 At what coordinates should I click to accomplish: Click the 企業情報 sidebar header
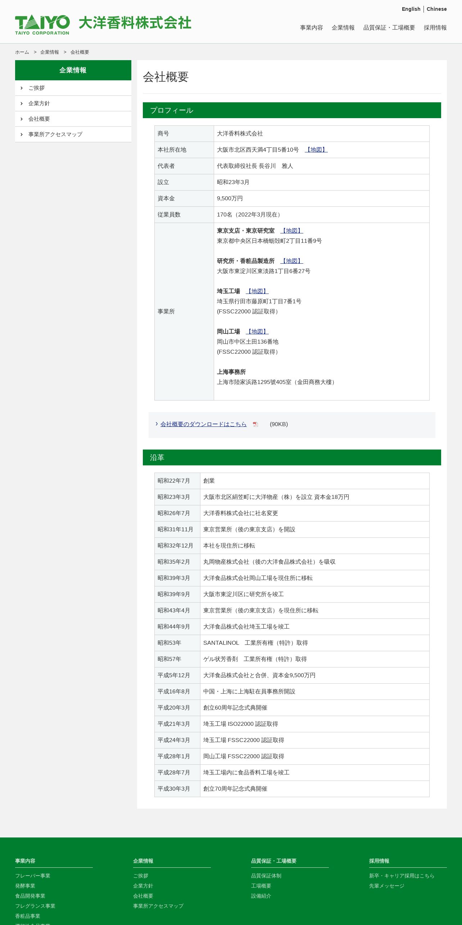[x=73, y=70]
